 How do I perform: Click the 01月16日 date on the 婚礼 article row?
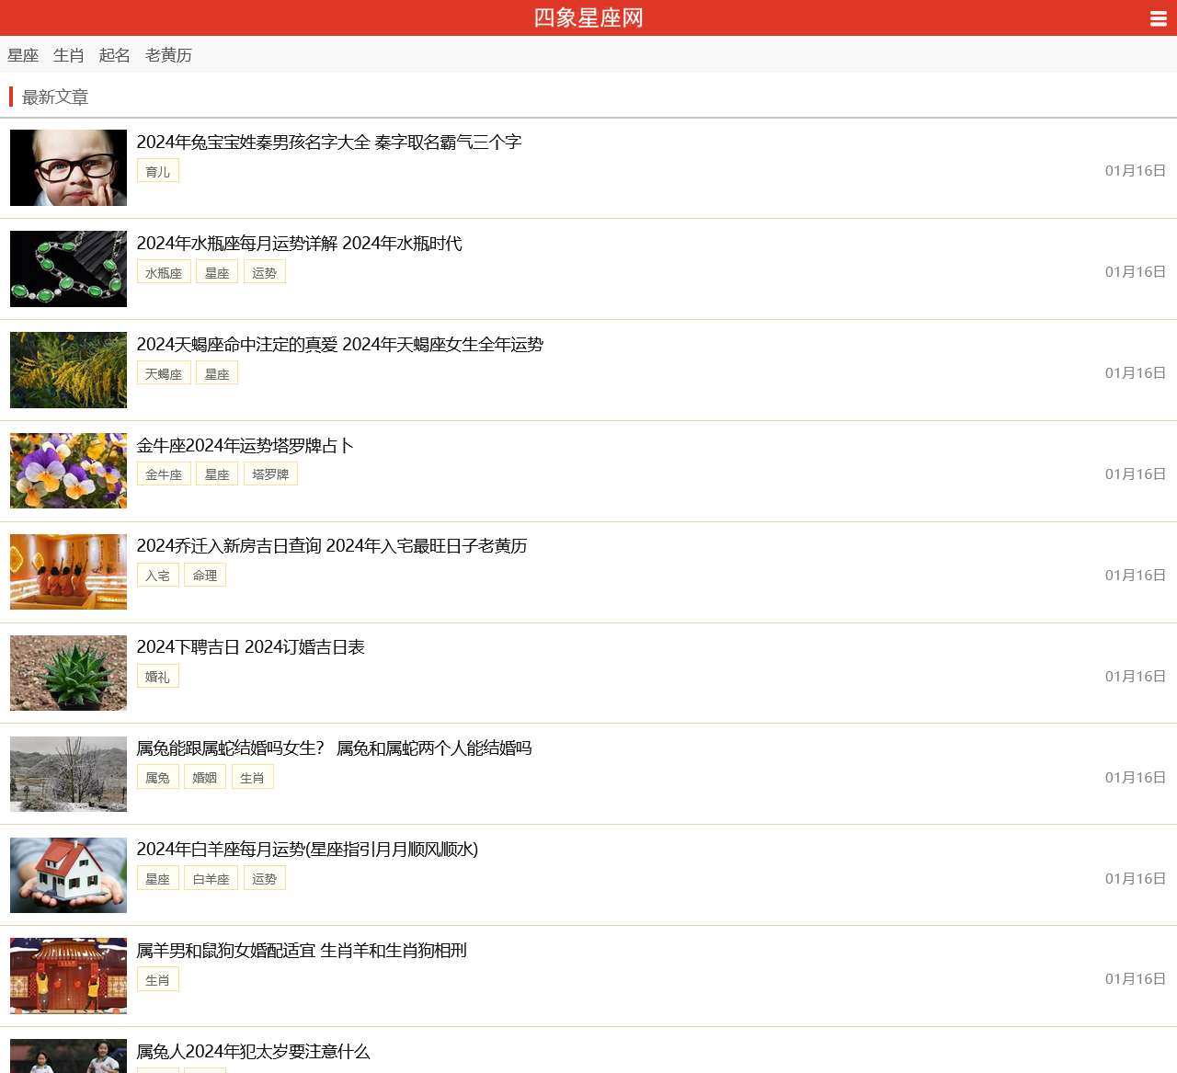point(1136,676)
